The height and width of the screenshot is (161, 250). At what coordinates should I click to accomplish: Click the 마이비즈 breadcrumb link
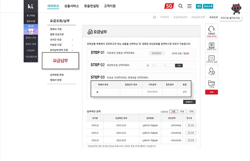(x=165, y=17)
